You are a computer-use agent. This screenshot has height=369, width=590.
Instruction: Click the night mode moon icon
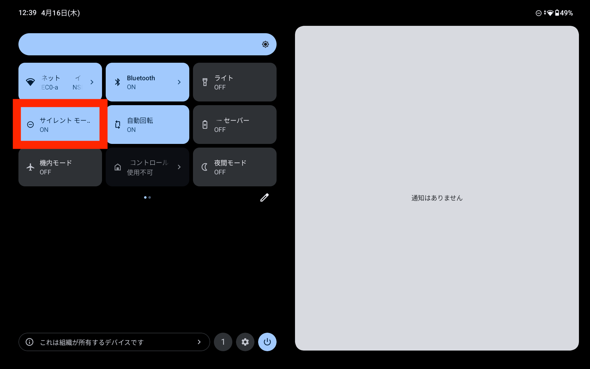[205, 167]
